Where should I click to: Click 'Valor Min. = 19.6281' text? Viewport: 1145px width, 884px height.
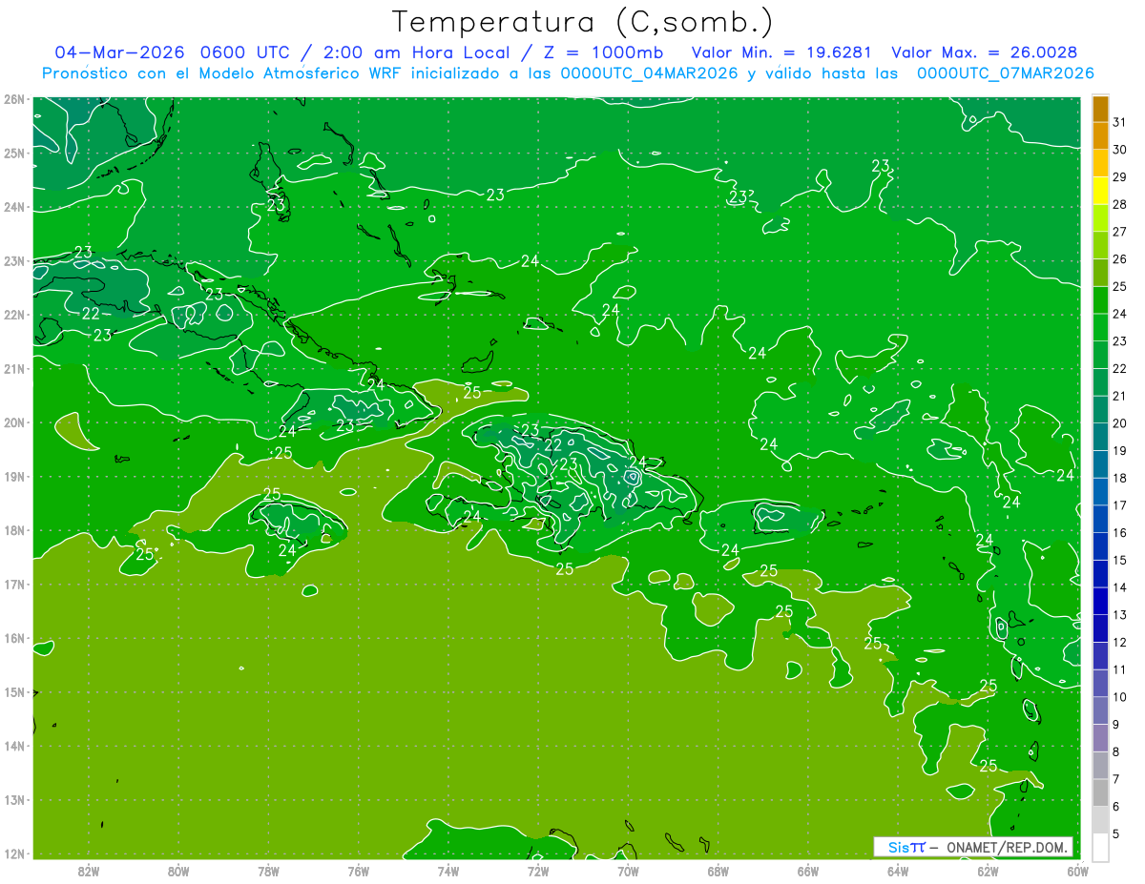click(781, 52)
